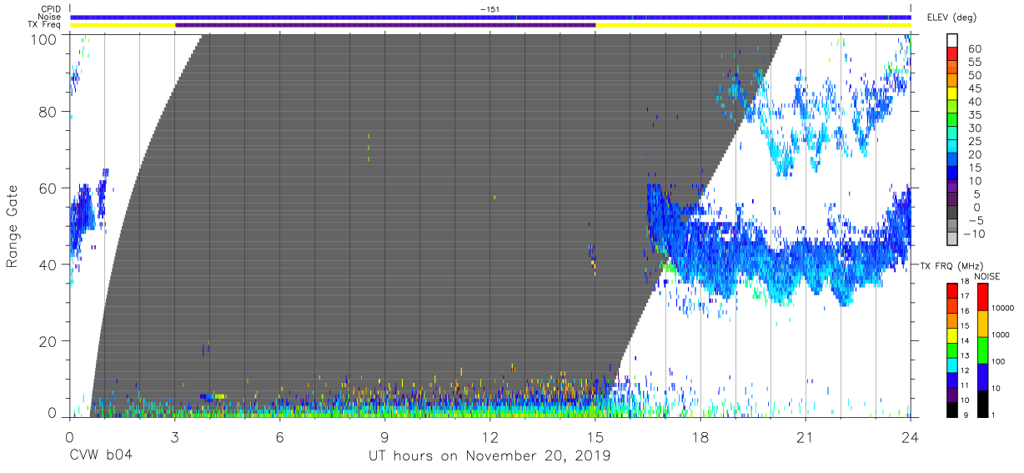The image size is (1024, 473).
Task: Click the 'UT hours on November 20, 2019' caption
Action: pos(490,456)
